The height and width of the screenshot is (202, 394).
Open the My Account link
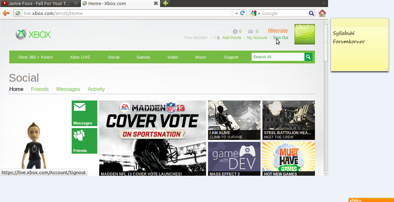click(x=257, y=38)
